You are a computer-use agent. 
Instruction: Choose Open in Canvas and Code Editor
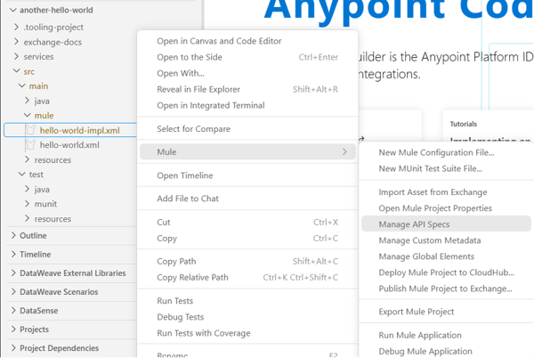coord(247,41)
